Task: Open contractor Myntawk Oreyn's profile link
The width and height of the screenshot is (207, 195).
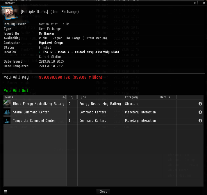Action: (x=51, y=43)
